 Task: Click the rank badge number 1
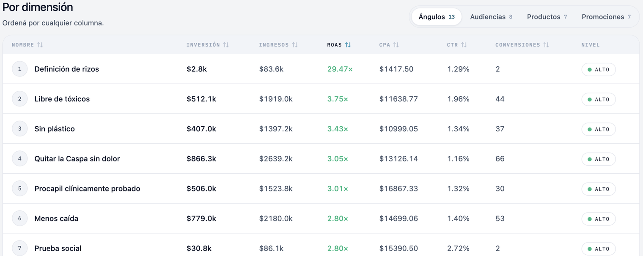tap(19, 69)
